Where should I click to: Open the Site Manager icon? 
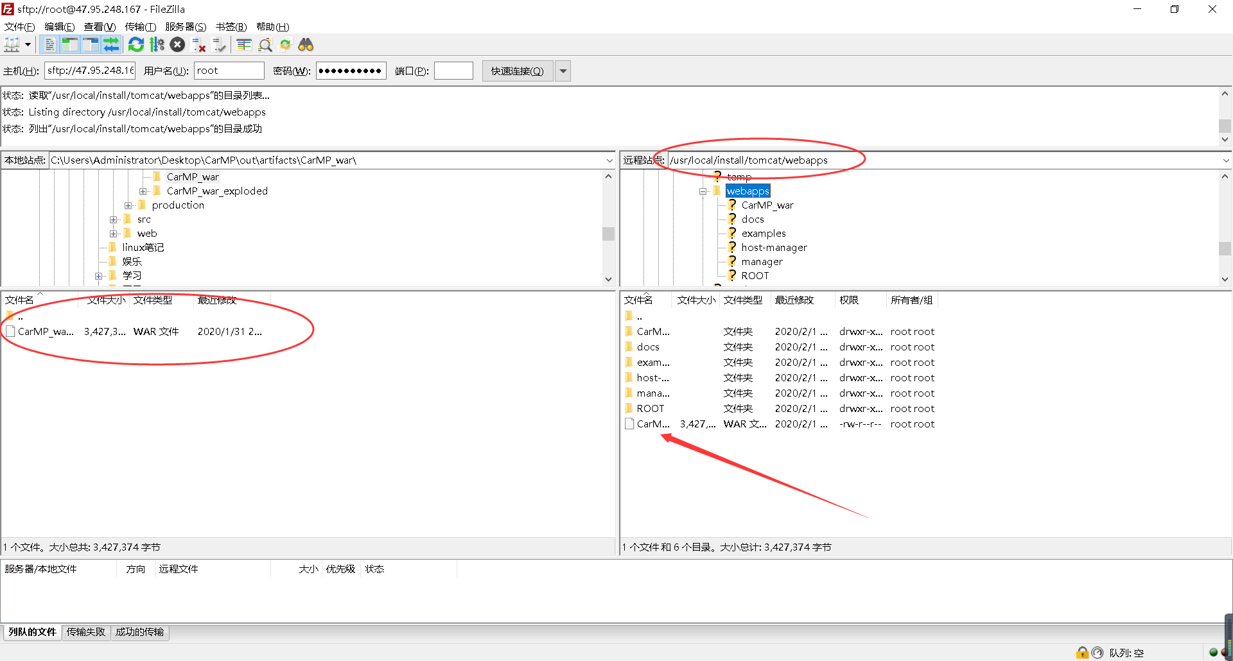[12, 45]
